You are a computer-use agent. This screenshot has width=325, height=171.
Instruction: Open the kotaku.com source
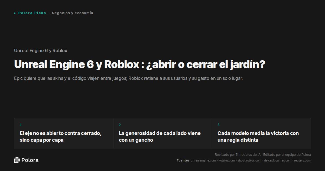(227, 161)
